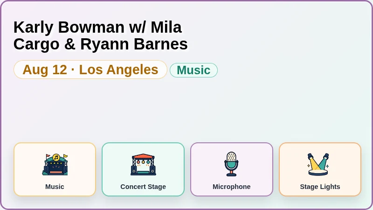
Task: Click the spotlight floor disc
Action: [x=318, y=173]
